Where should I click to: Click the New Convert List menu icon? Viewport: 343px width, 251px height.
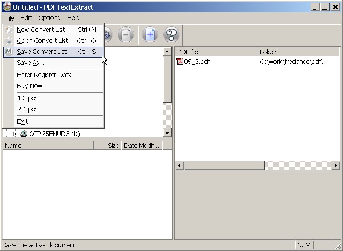click(x=9, y=30)
